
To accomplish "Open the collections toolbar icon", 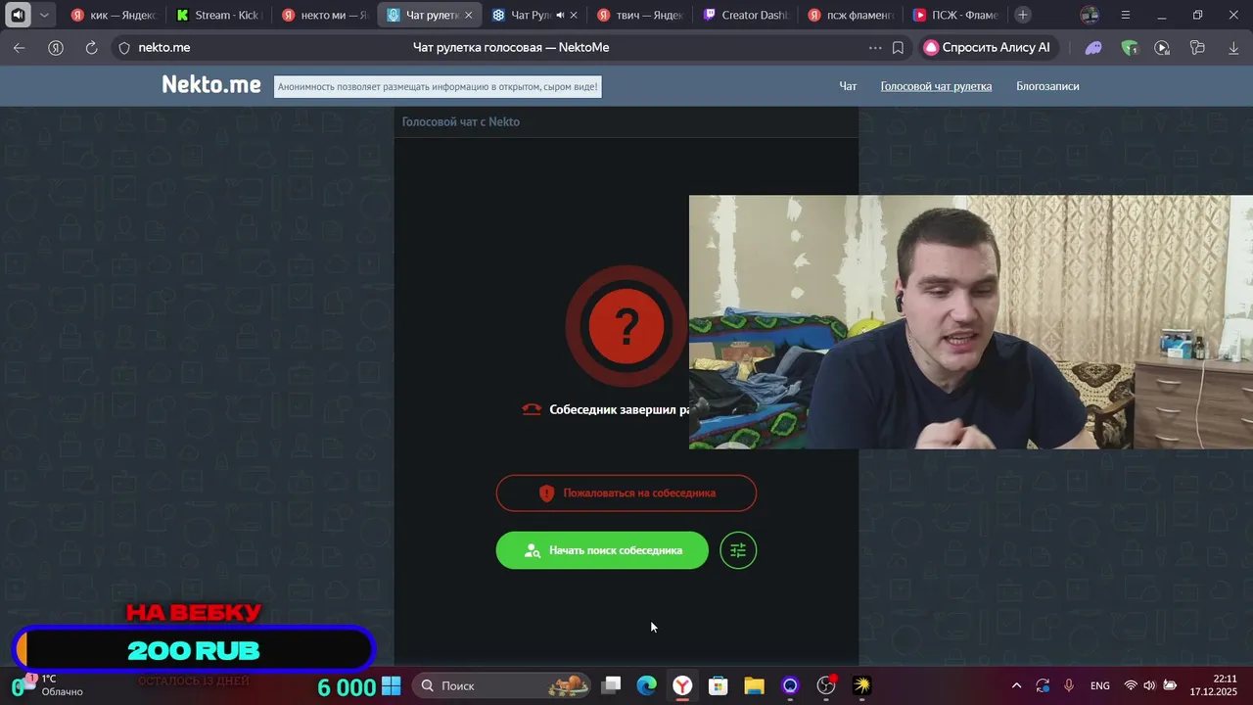I will [1197, 47].
